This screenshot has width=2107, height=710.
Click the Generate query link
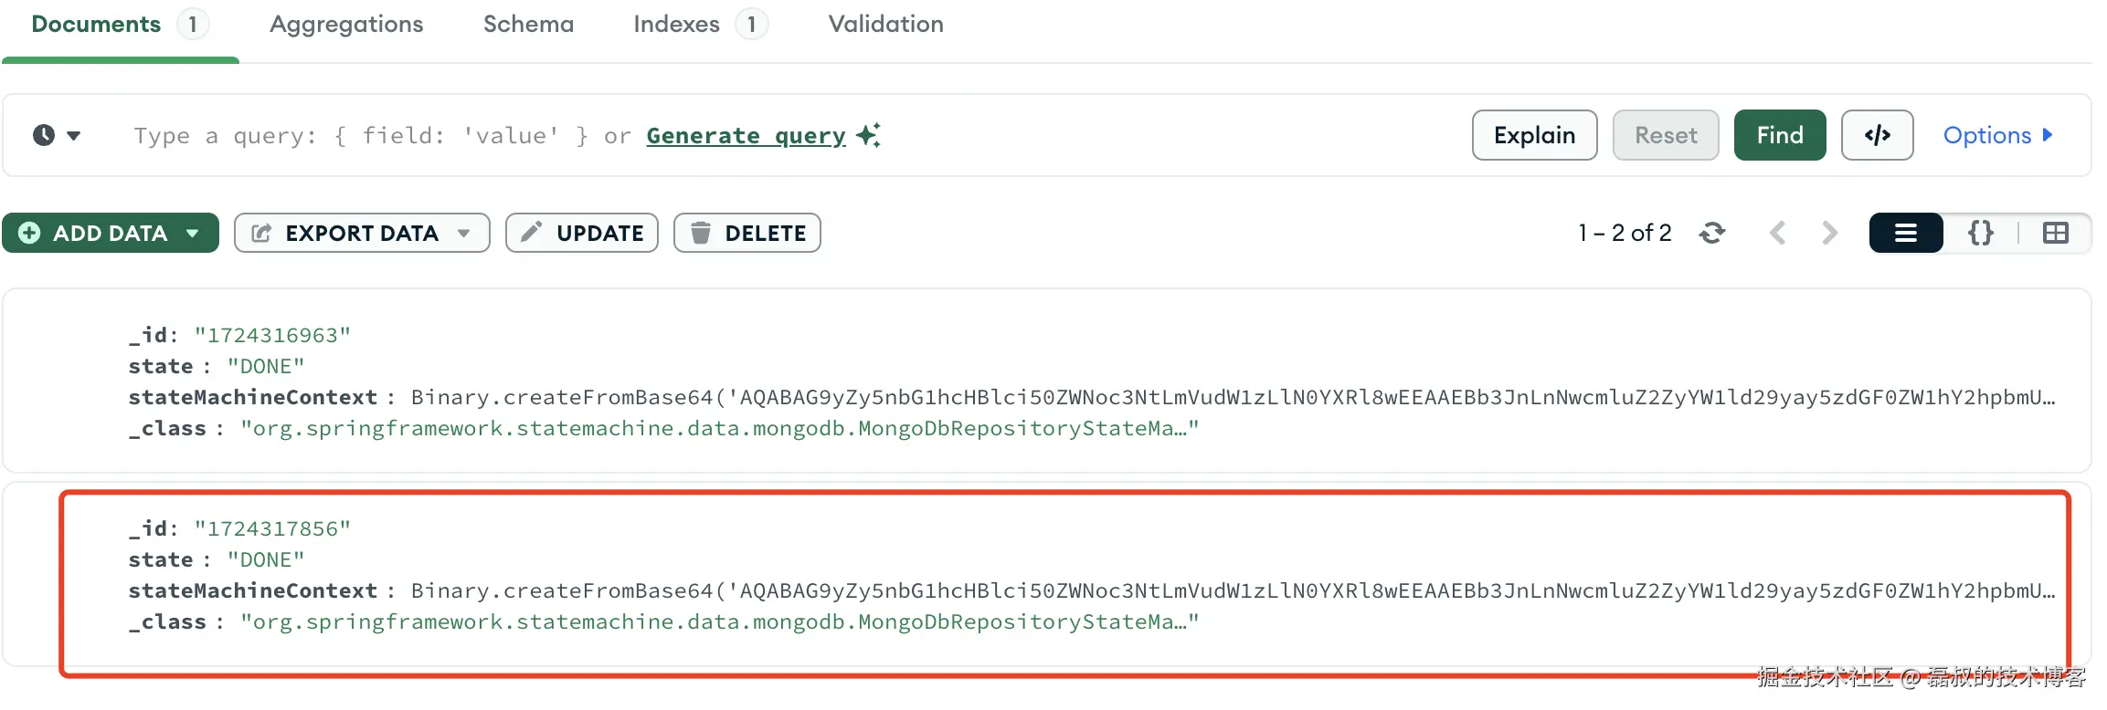click(746, 135)
